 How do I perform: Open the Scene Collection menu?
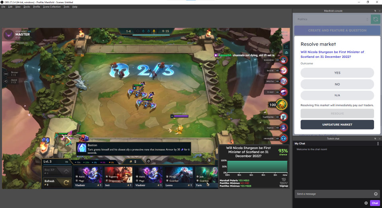(x=52, y=7)
